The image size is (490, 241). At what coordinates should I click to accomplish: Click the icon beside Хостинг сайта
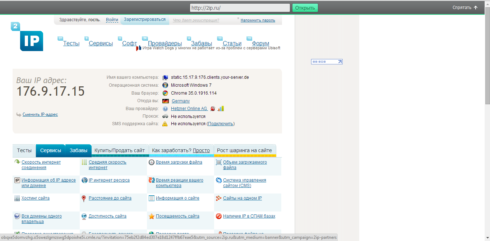pyautogui.click(x=17, y=198)
